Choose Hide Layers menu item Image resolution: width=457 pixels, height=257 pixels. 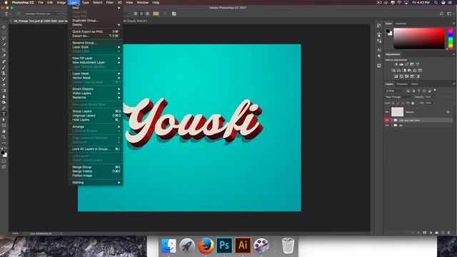[x=96, y=120]
